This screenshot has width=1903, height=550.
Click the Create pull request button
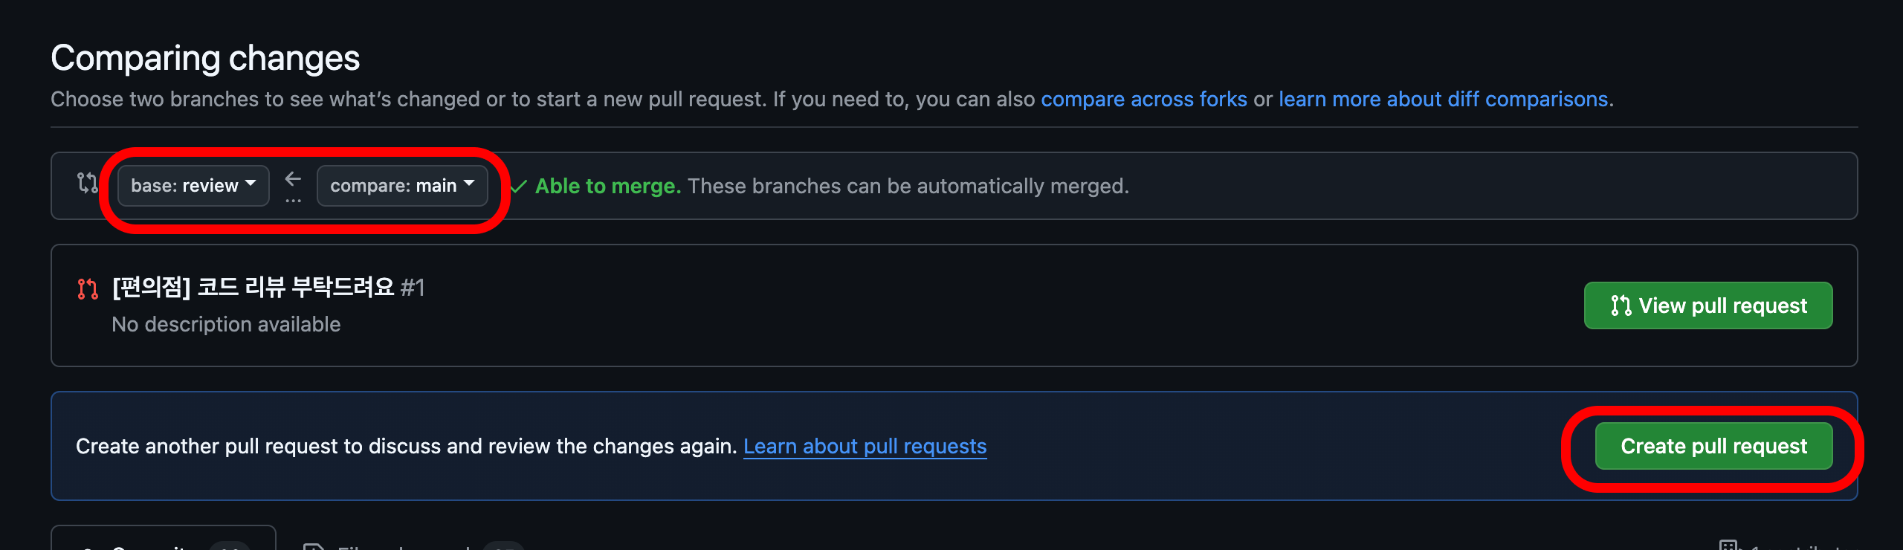pyautogui.click(x=1713, y=446)
